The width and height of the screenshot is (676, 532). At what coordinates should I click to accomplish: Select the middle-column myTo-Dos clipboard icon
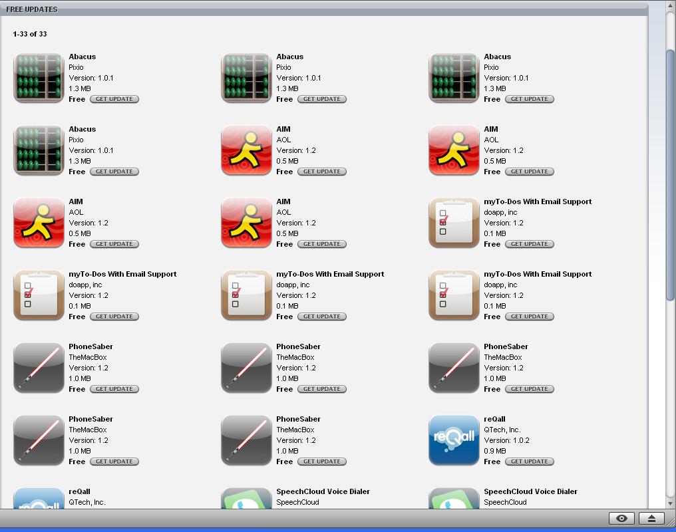pos(246,295)
